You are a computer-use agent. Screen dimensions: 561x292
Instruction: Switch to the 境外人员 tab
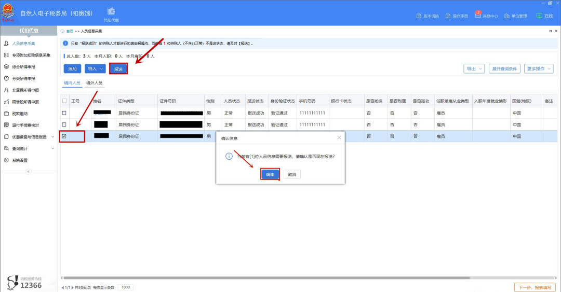pos(94,83)
